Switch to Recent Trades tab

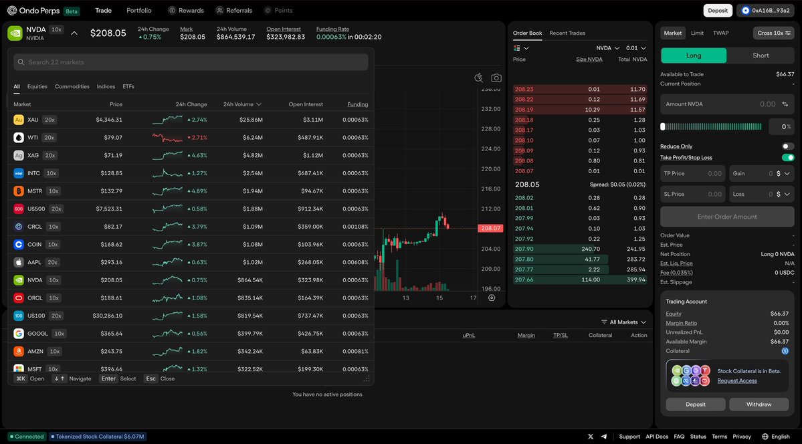pos(567,33)
